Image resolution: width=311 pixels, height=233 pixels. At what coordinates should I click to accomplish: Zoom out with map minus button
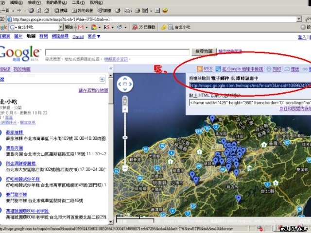pos(125,168)
